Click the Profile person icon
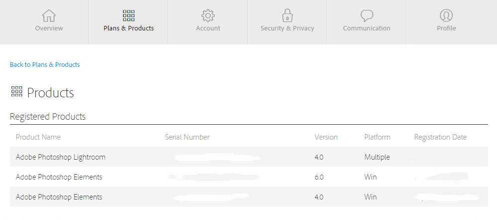 tap(446, 15)
